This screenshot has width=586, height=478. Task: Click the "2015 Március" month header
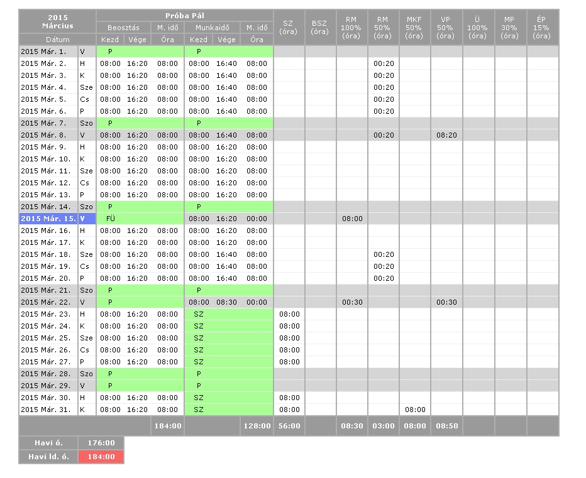(57, 21)
